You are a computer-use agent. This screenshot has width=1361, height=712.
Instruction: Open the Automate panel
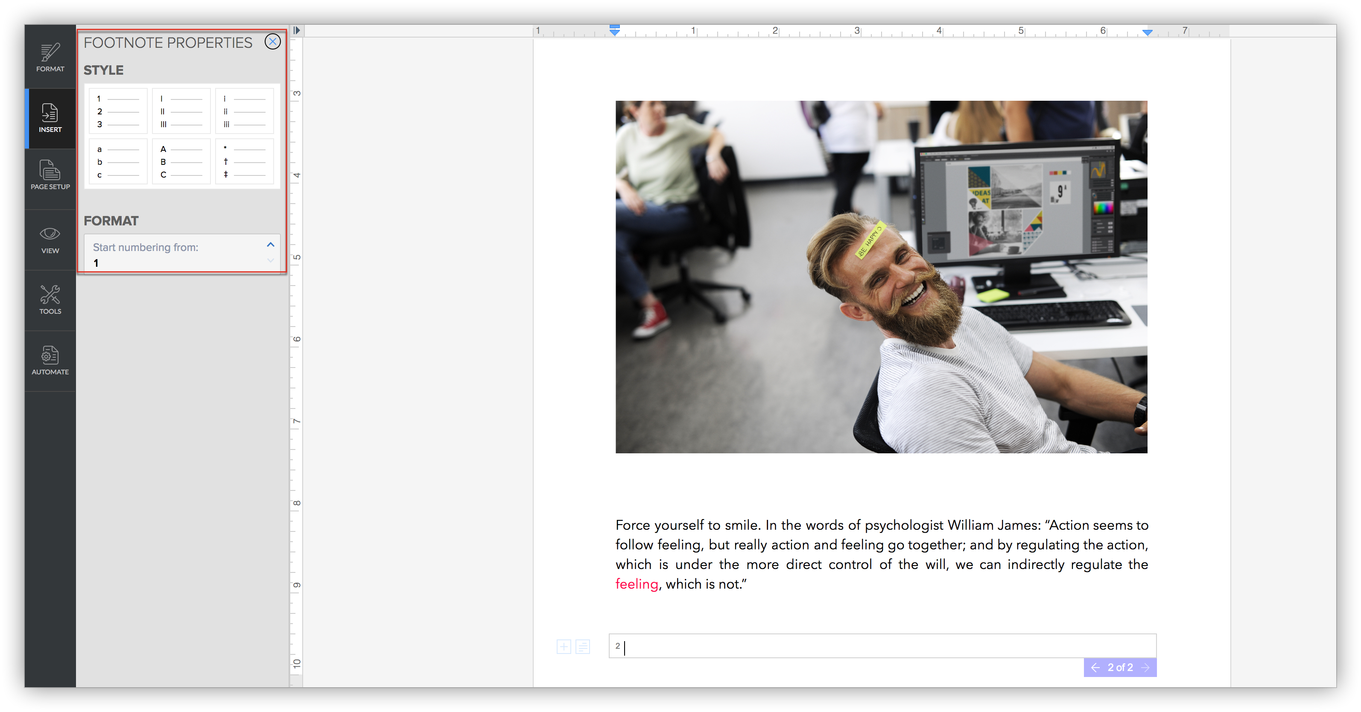[50, 360]
